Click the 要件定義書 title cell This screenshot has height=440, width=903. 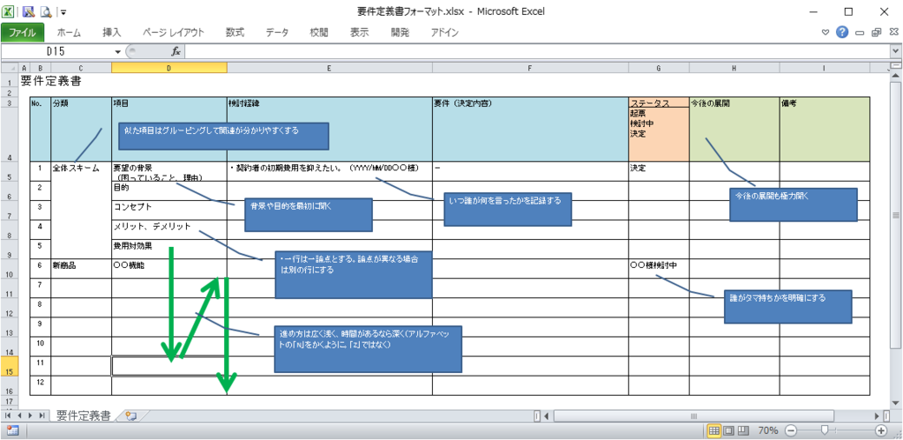coord(50,81)
